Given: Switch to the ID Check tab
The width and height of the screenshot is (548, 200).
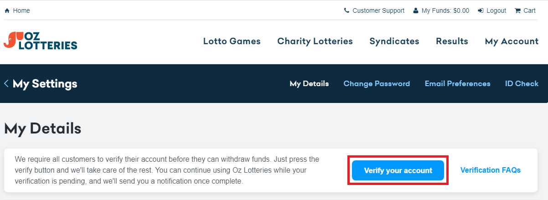Looking at the screenshot, I should 522,83.
